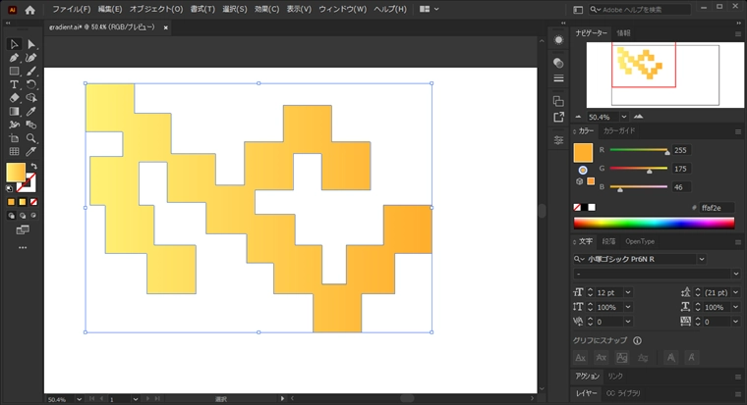The image size is (747, 405).
Task: Switch to the 段落 tab
Action: click(x=608, y=241)
